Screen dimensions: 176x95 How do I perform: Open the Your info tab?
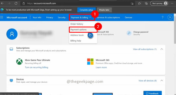[x=37, y=17]
